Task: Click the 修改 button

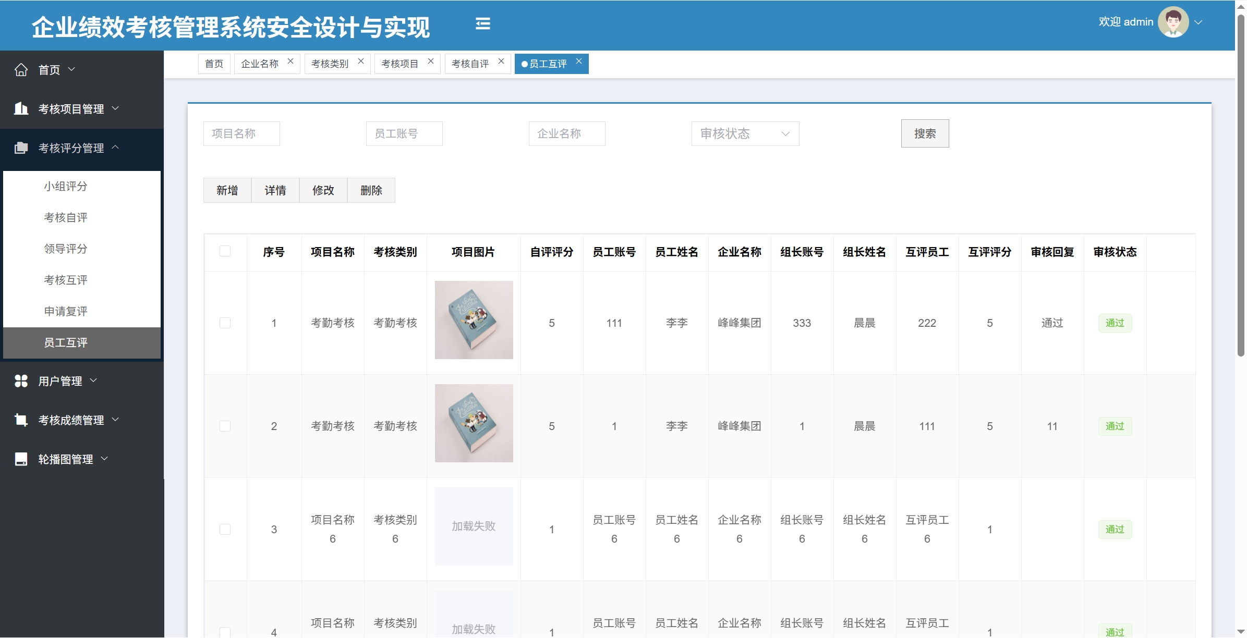Action: pyautogui.click(x=323, y=190)
